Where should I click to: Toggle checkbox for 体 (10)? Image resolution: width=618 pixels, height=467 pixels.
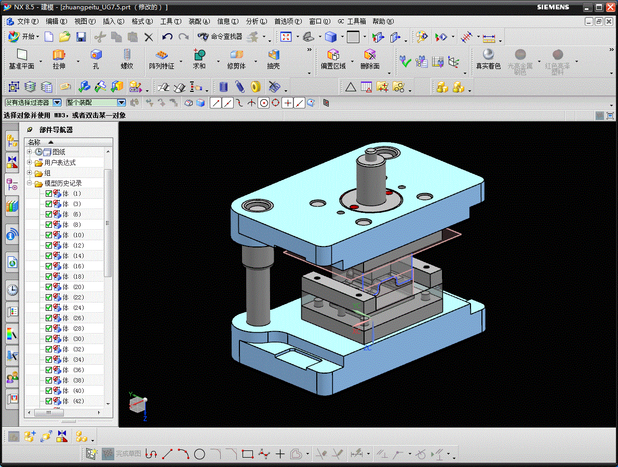pyautogui.click(x=49, y=235)
